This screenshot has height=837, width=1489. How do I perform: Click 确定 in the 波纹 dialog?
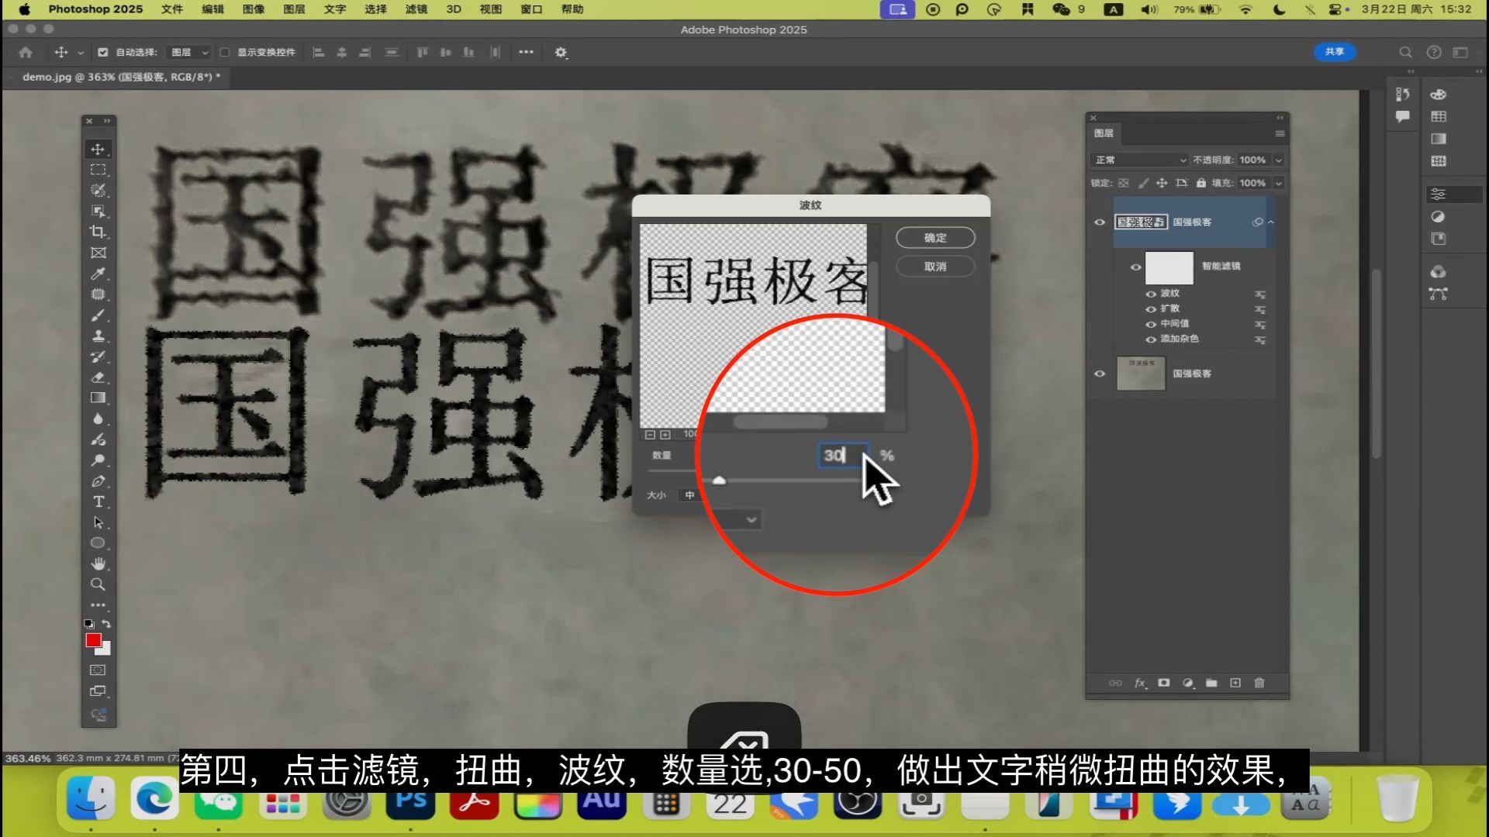[935, 238]
